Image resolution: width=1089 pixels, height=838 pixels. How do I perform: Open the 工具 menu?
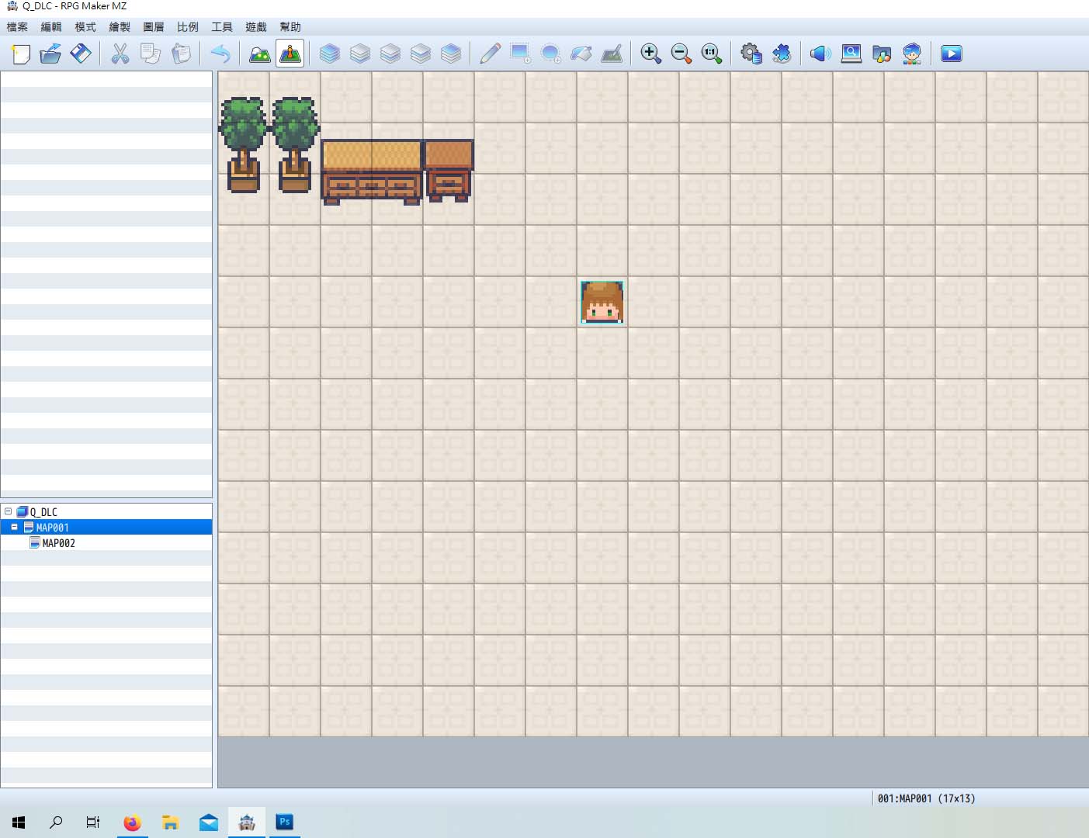pos(222,27)
